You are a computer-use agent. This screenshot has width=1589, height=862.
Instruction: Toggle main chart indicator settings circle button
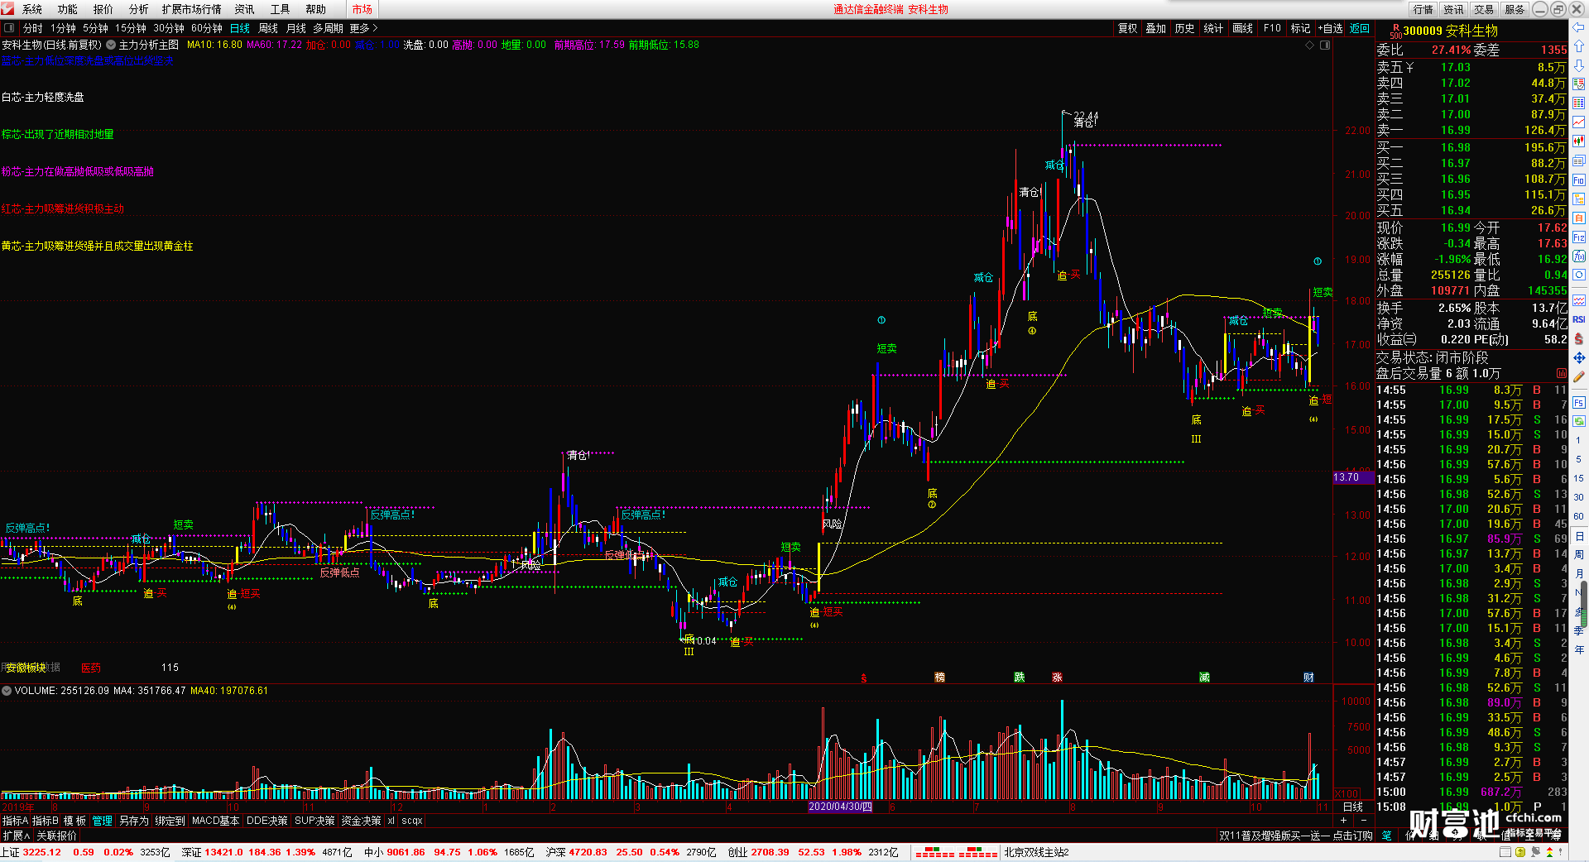point(111,45)
